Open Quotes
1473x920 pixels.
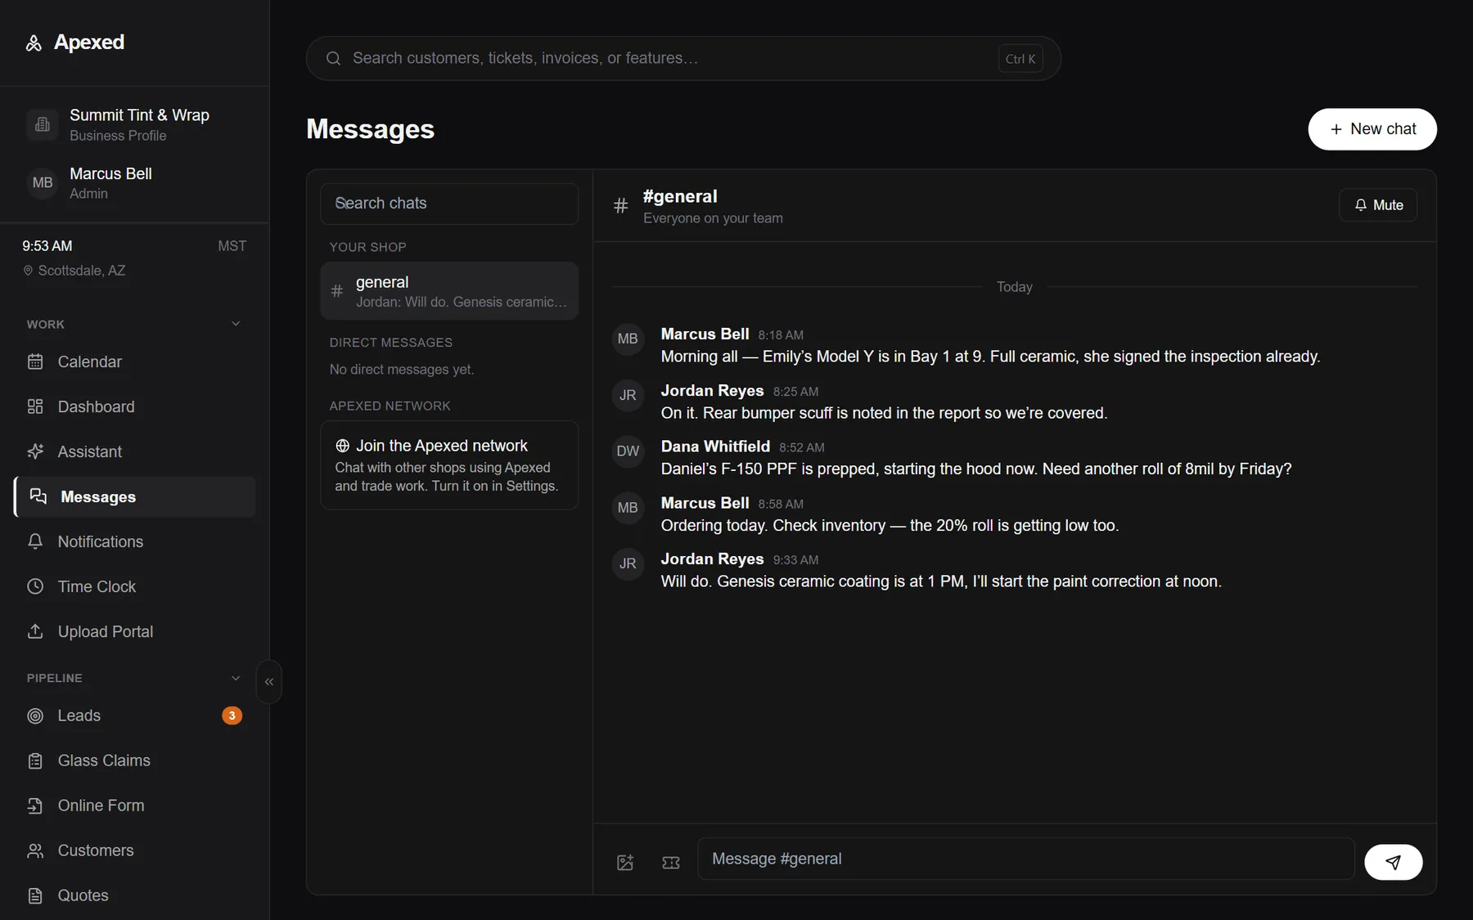pos(134,895)
